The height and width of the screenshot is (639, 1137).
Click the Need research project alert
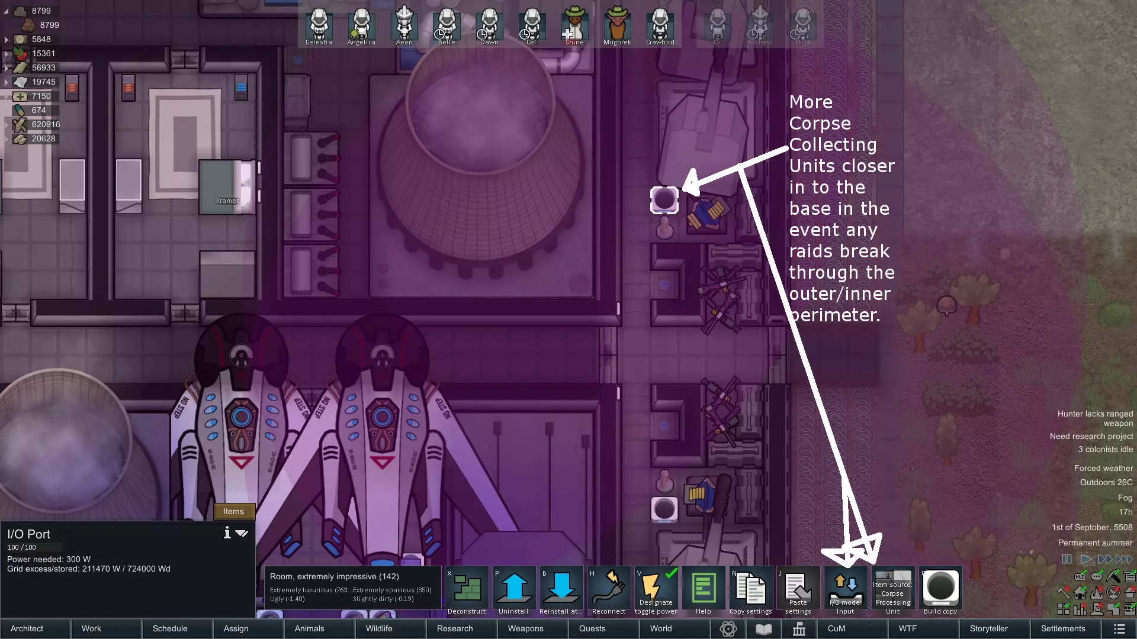click(x=1091, y=436)
